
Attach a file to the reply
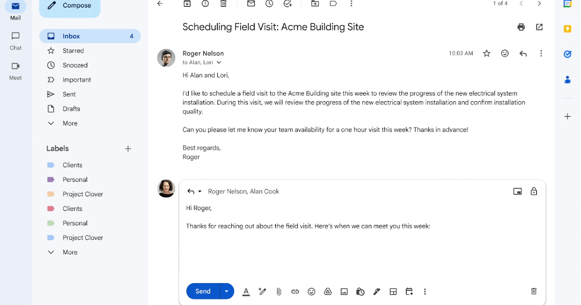279,291
